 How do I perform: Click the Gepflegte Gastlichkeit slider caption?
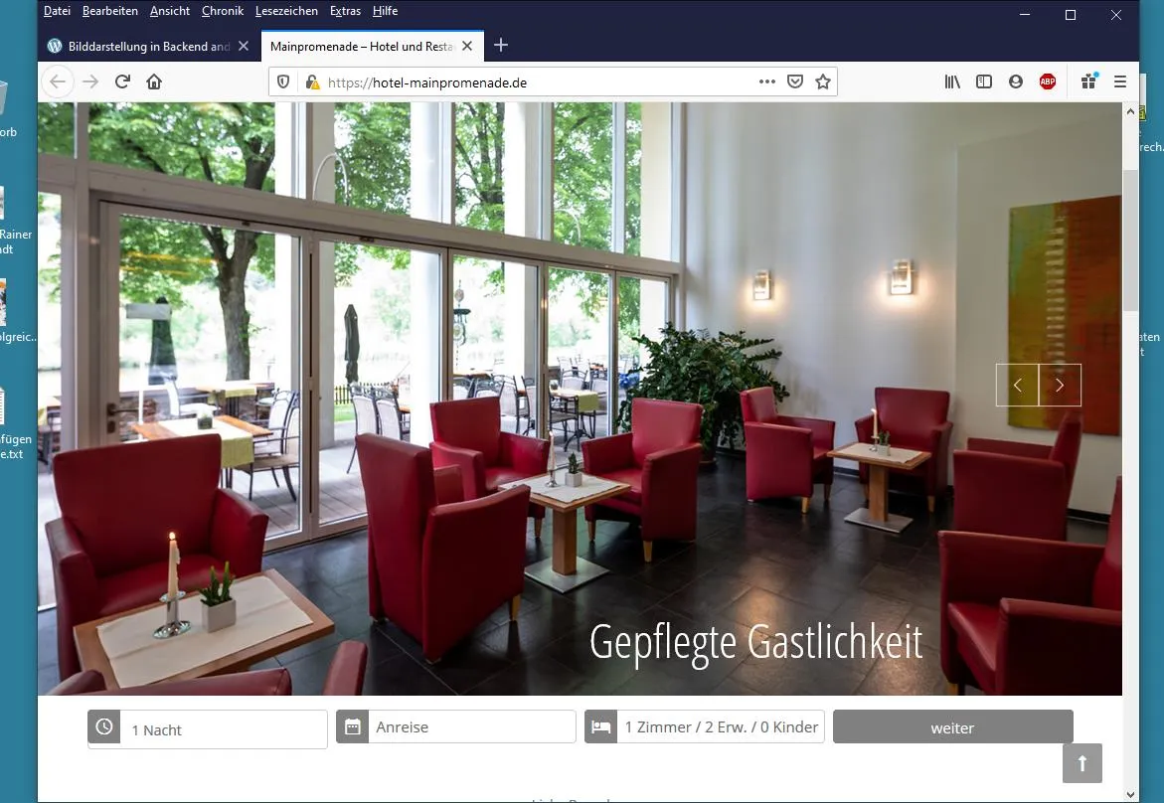[x=755, y=643]
